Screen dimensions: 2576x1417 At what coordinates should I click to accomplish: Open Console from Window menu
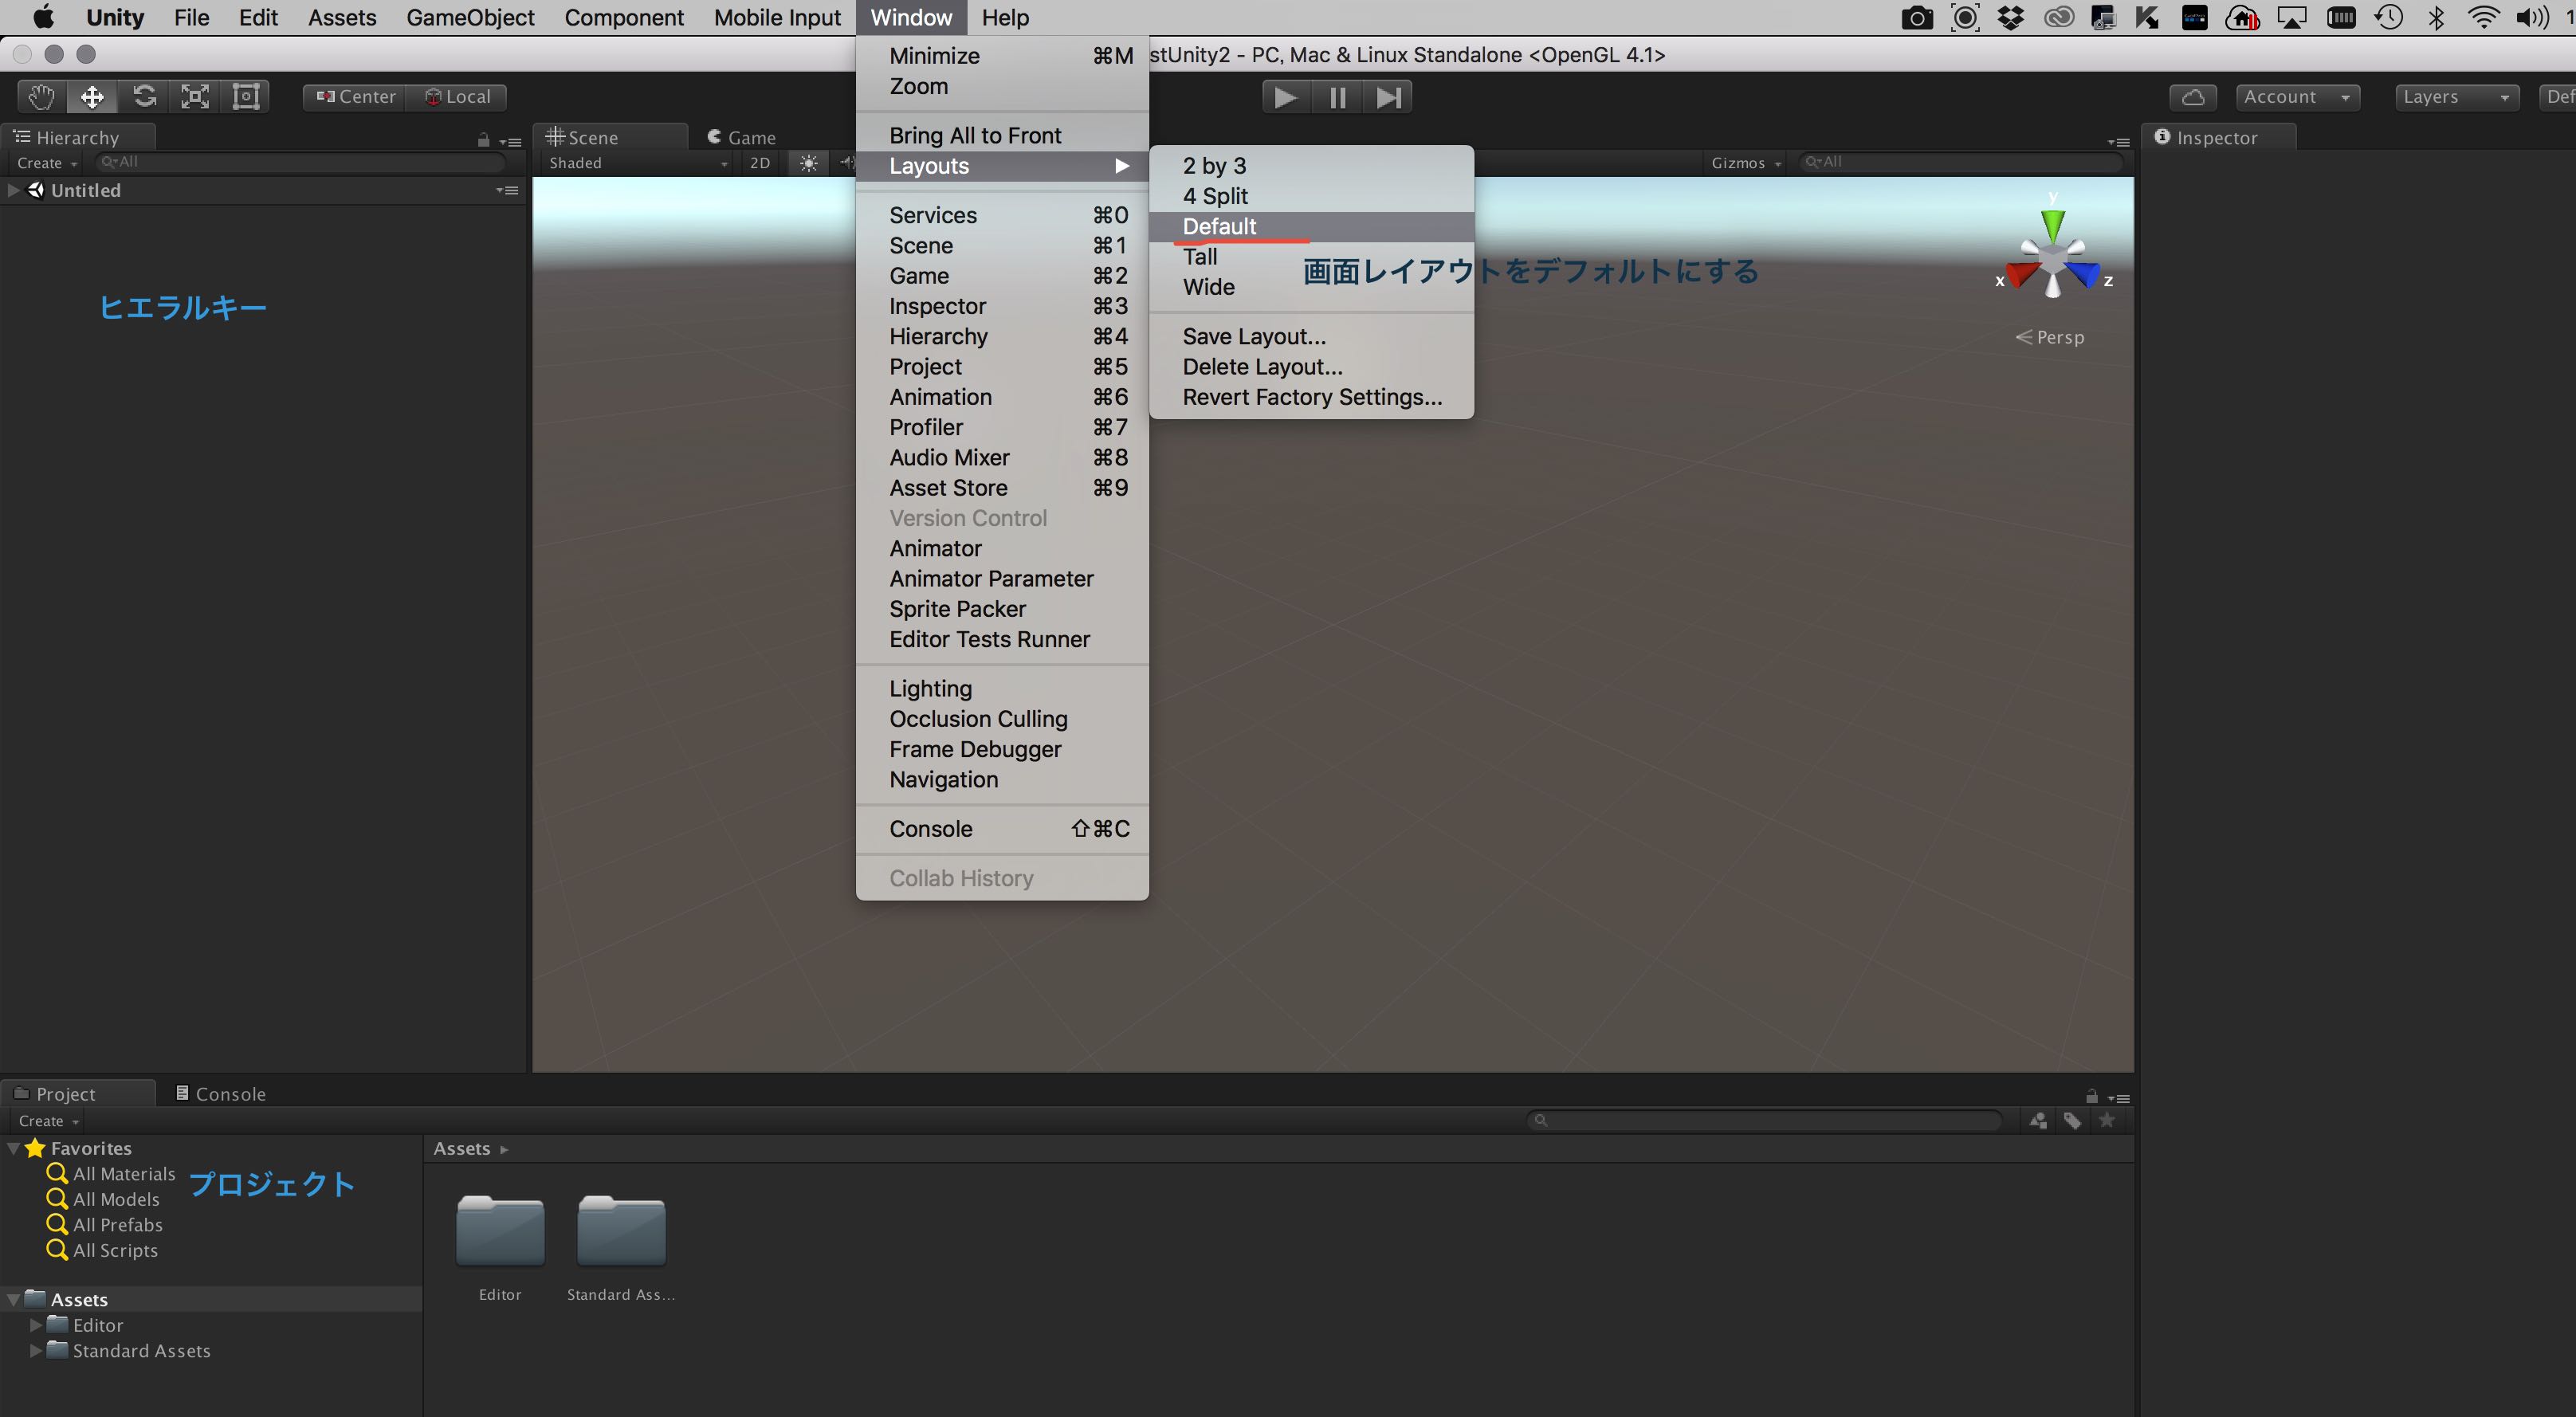coord(1002,829)
